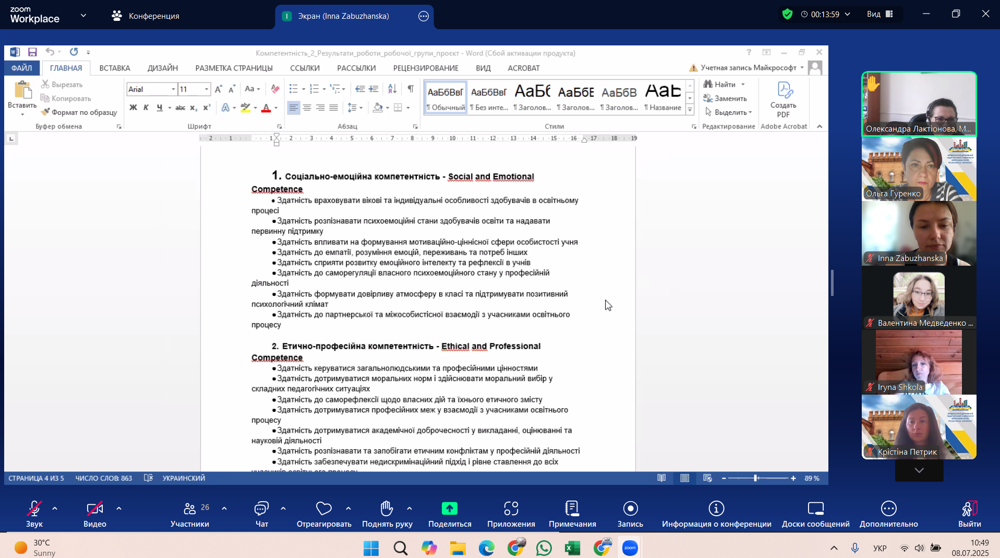Expand more participant video thumbnails below

919,470
